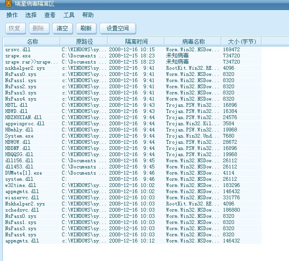Sort by the 隔离时间 column header

pyautogui.click(x=136, y=42)
